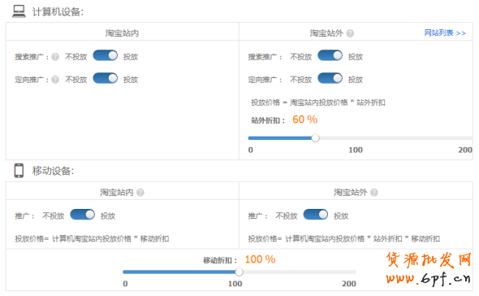Click the computer device laptop icon
This screenshot has width=479, height=296.
pyautogui.click(x=19, y=11)
